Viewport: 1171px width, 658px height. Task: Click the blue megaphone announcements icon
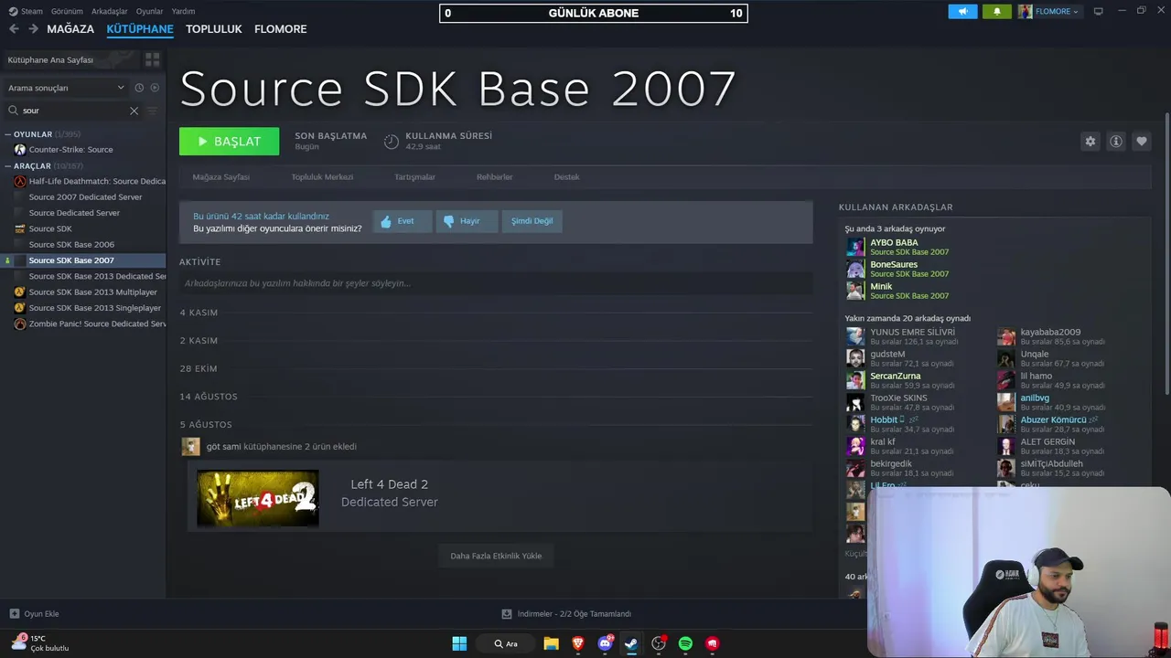962,11
